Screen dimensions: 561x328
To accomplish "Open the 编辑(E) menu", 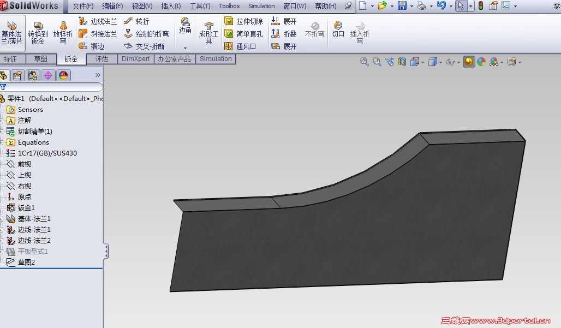I will pos(112,6).
